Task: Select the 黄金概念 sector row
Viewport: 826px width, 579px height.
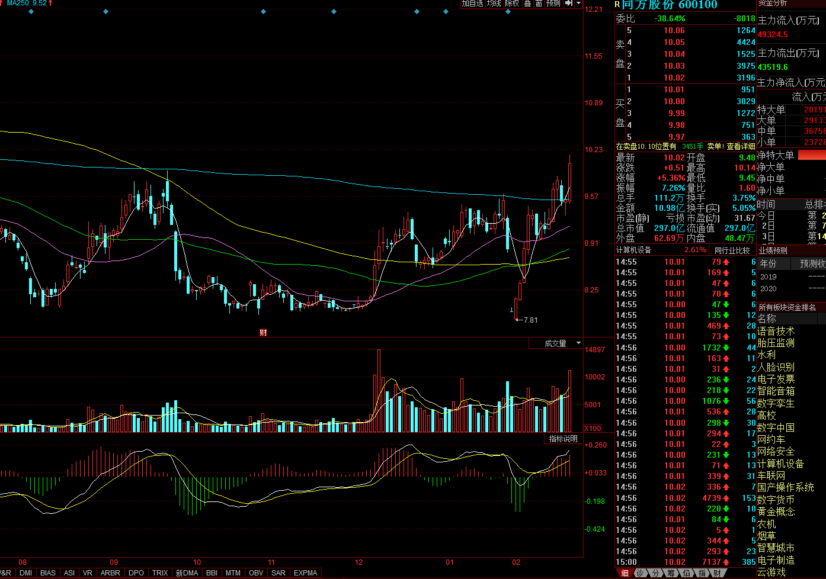Action: [776, 512]
